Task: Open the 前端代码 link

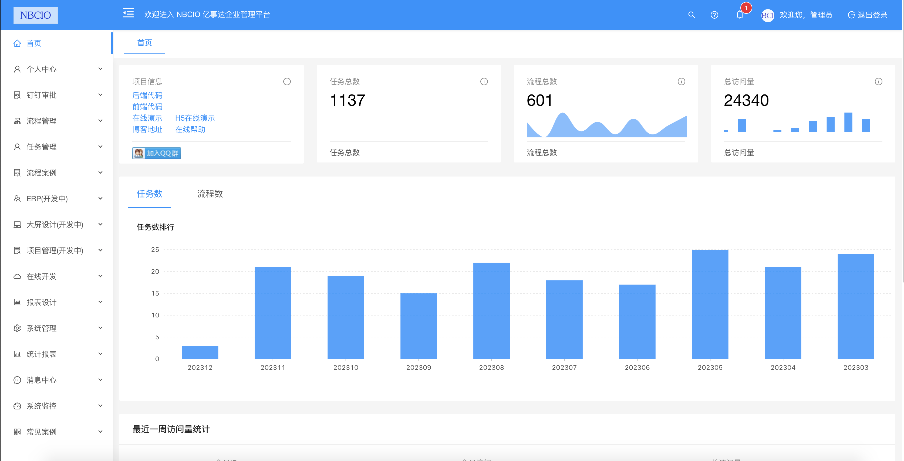Action: (147, 107)
